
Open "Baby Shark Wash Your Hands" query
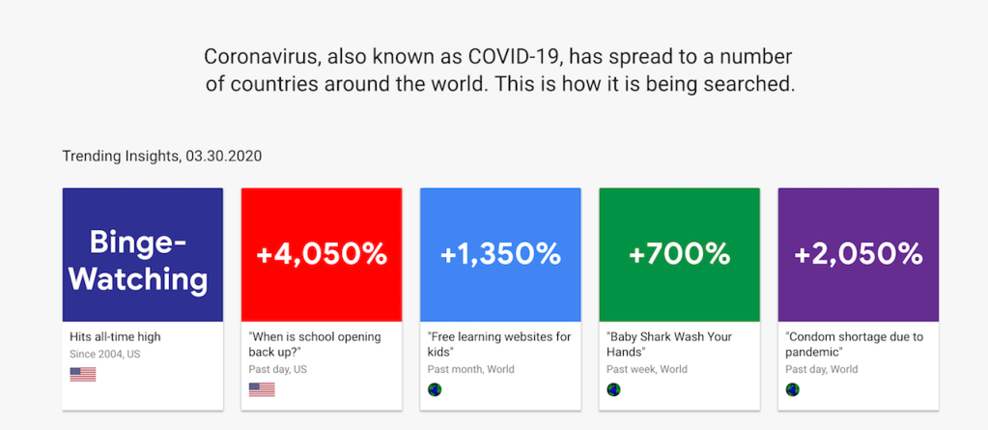click(x=669, y=345)
